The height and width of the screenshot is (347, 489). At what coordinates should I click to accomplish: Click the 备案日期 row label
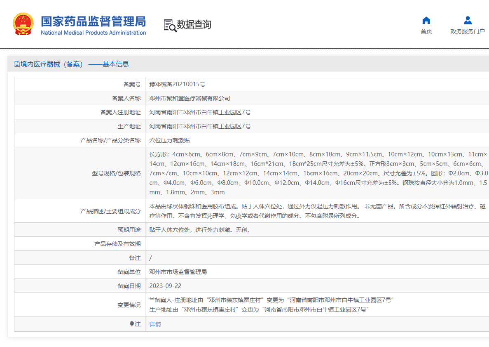point(129,286)
